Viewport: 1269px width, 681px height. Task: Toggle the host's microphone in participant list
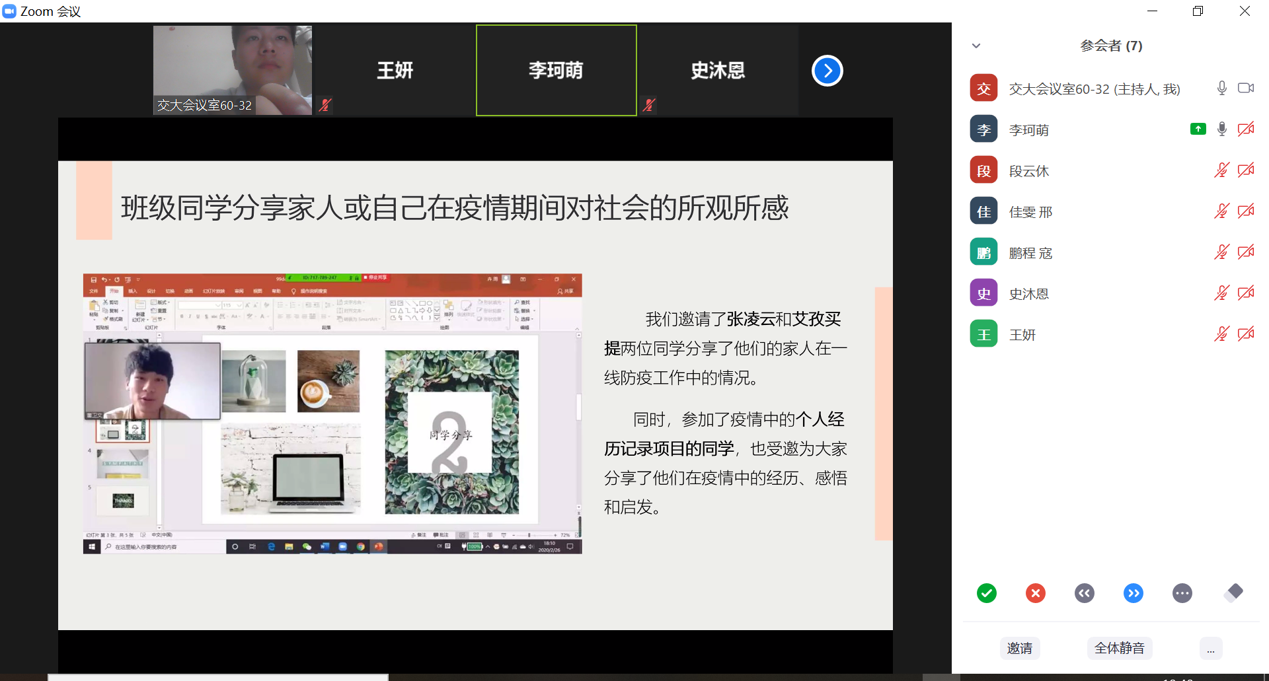point(1221,89)
